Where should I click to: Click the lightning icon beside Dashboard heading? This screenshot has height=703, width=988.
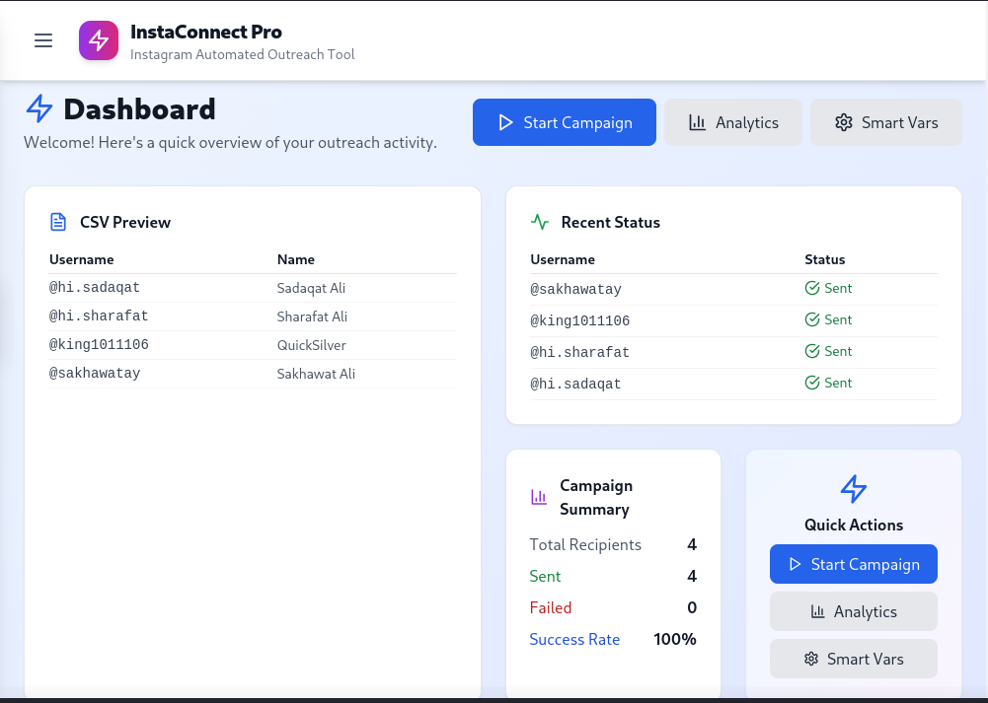click(x=39, y=108)
